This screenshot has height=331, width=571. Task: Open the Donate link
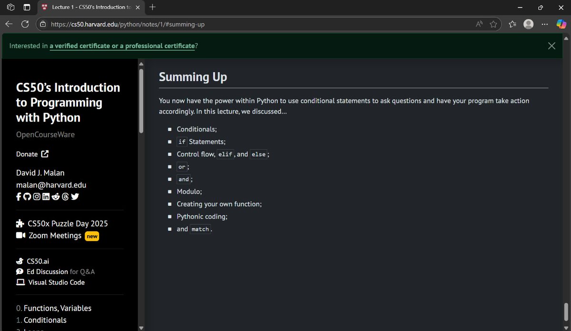(32, 154)
